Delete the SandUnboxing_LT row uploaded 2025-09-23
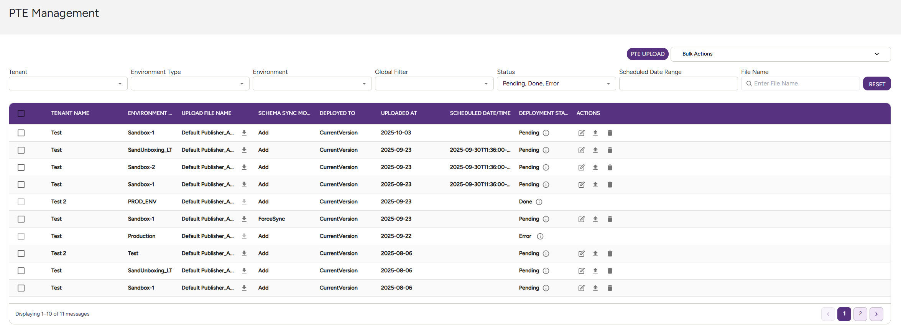This screenshot has height=334, width=901. coord(610,150)
